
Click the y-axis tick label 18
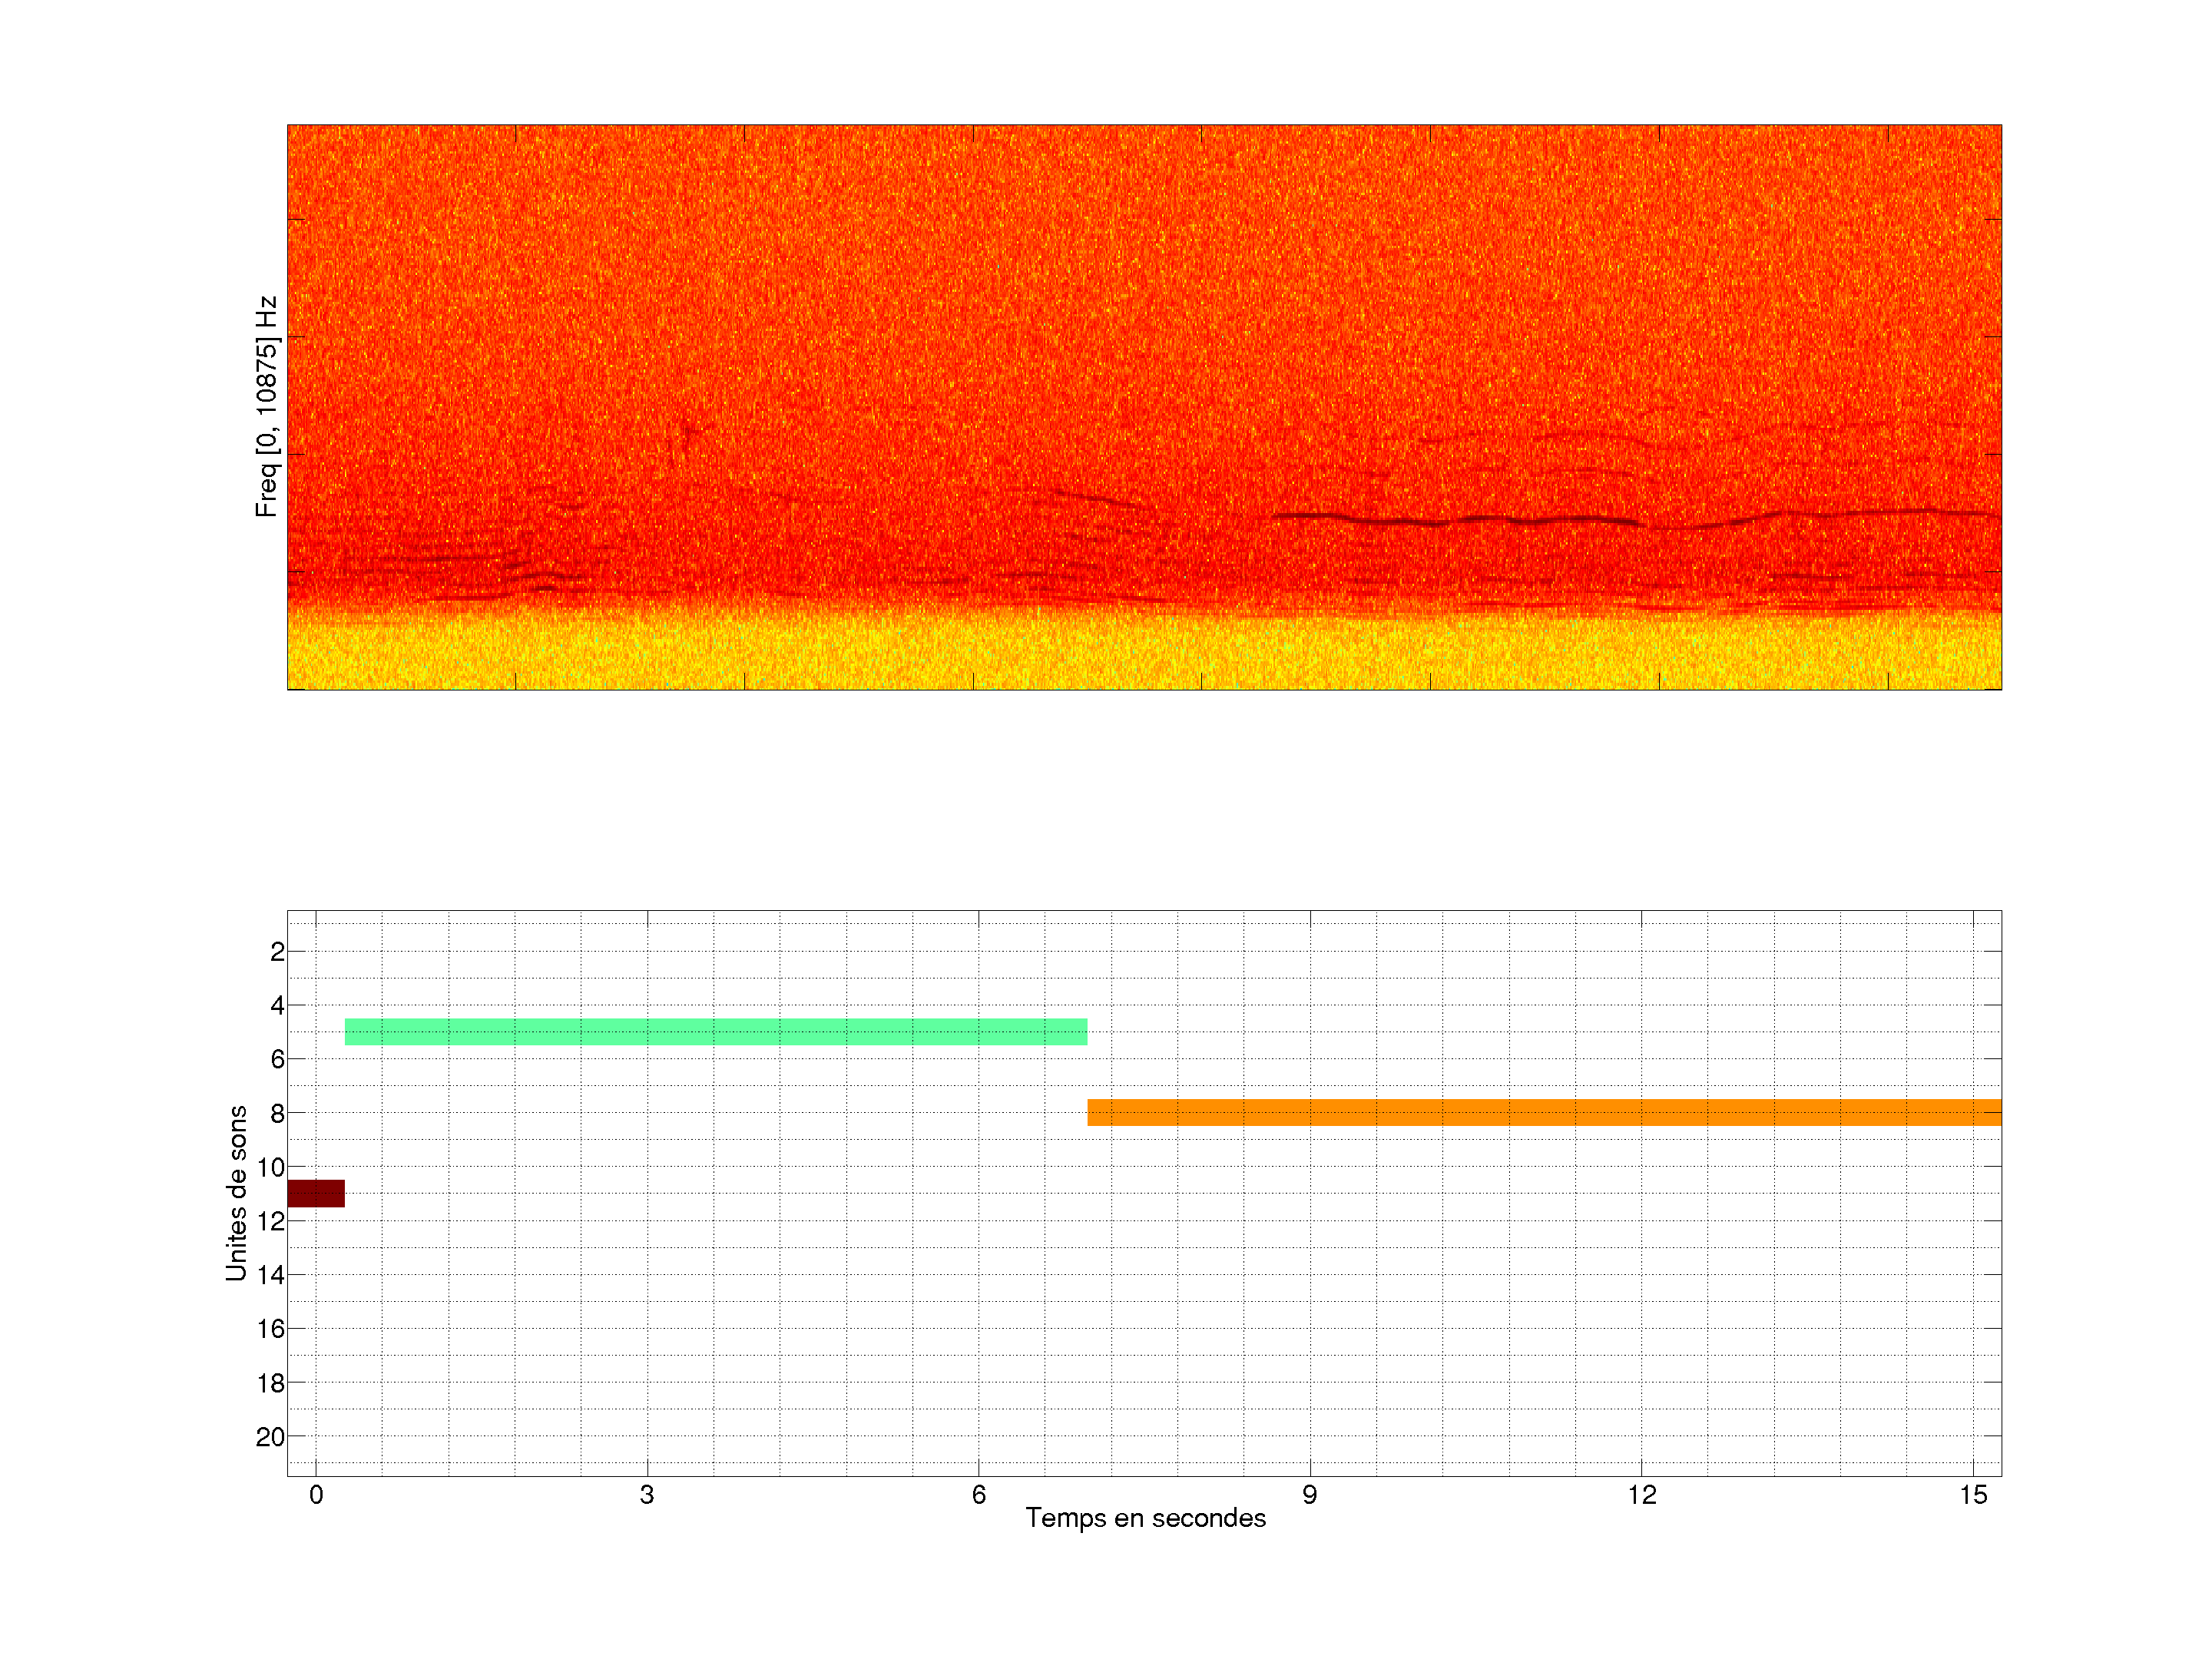point(271,1383)
